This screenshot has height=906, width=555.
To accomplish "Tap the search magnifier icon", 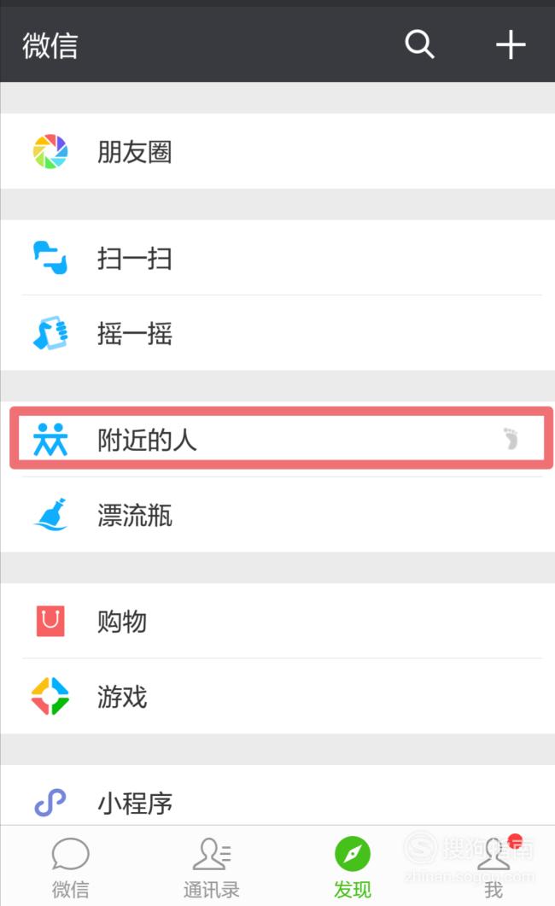I will pyautogui.click(x=419, y=44).
